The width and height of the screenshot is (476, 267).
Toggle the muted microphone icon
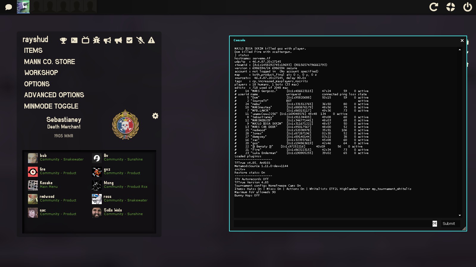point(140,40)
